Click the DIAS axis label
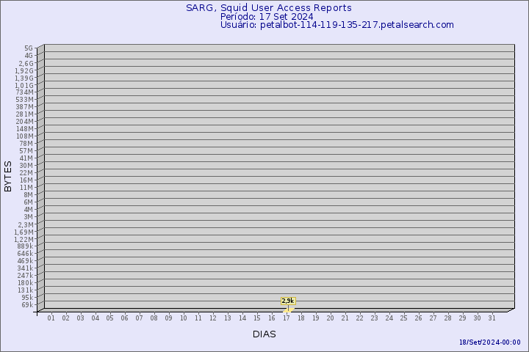 [x=264, y=334]
